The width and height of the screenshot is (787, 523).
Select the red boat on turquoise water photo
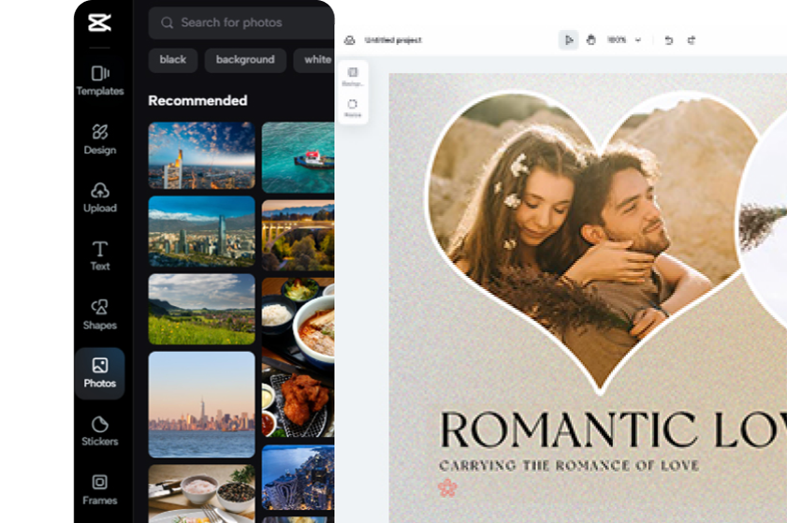[299, 157]
